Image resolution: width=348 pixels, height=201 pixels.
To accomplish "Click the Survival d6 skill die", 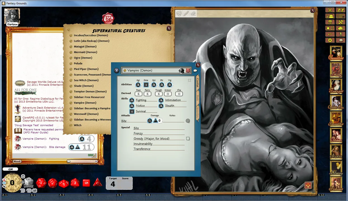I will pyautogui.click(x=132, y=111).
